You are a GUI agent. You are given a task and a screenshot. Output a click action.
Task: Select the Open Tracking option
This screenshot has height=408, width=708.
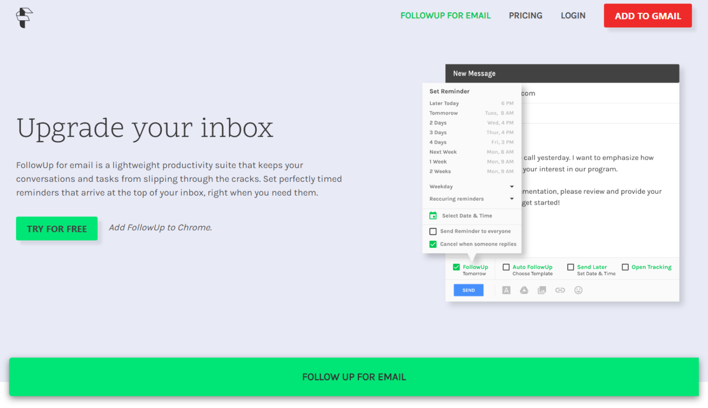pyautogui.click(x=625, y=267)
